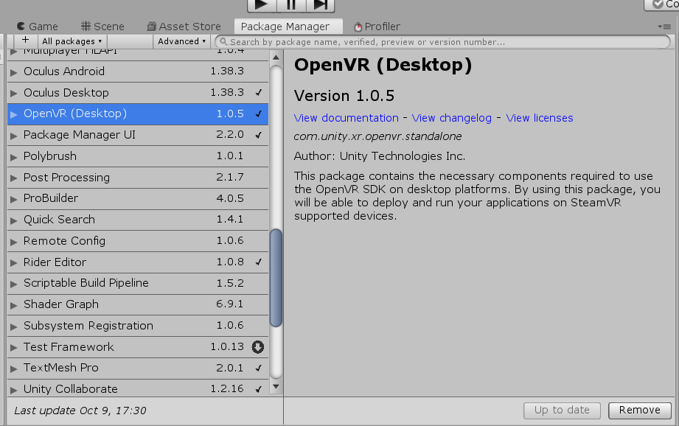
Task: Expand the Oculus Android package row
Action: point(14,72)
